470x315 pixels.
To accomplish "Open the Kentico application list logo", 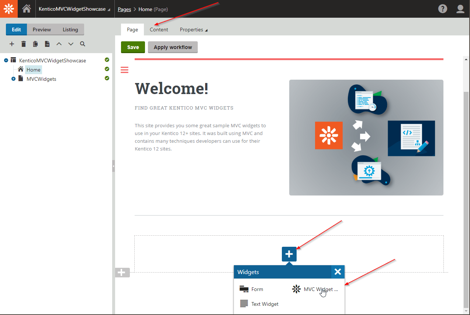I will [9, 9].
